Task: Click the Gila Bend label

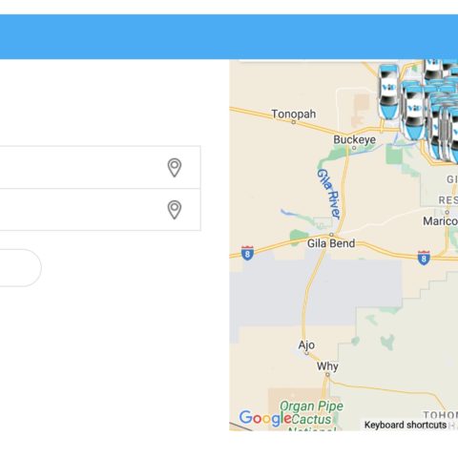Action: pyautogui.click(x=331, y=243)
